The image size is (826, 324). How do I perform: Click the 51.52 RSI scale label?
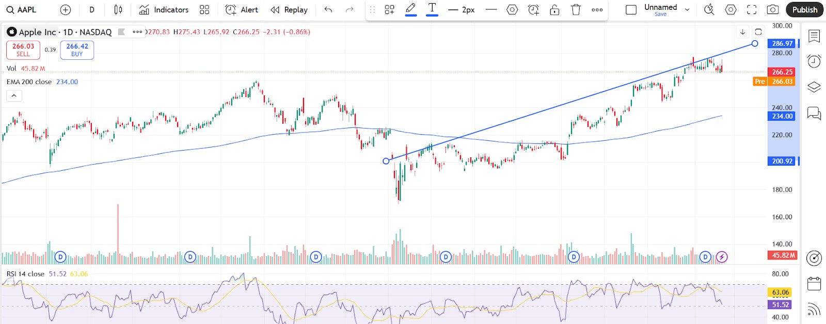pos(780,305)
